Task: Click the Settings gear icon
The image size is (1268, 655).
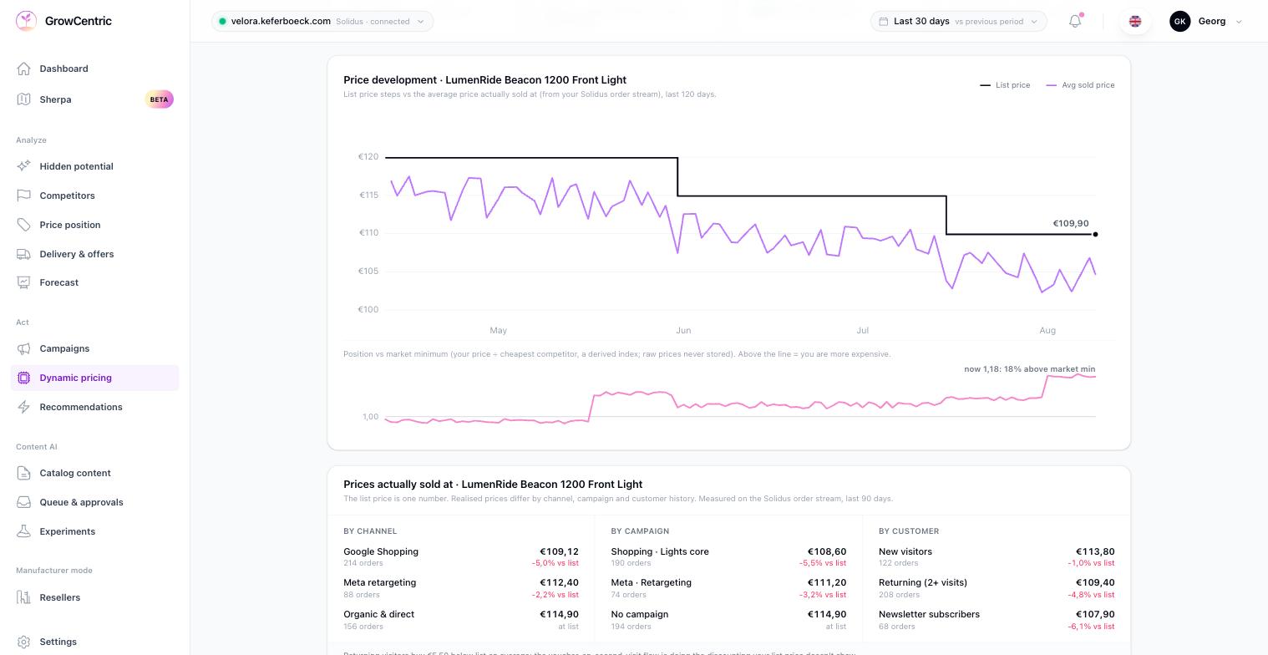Action: 23,642
